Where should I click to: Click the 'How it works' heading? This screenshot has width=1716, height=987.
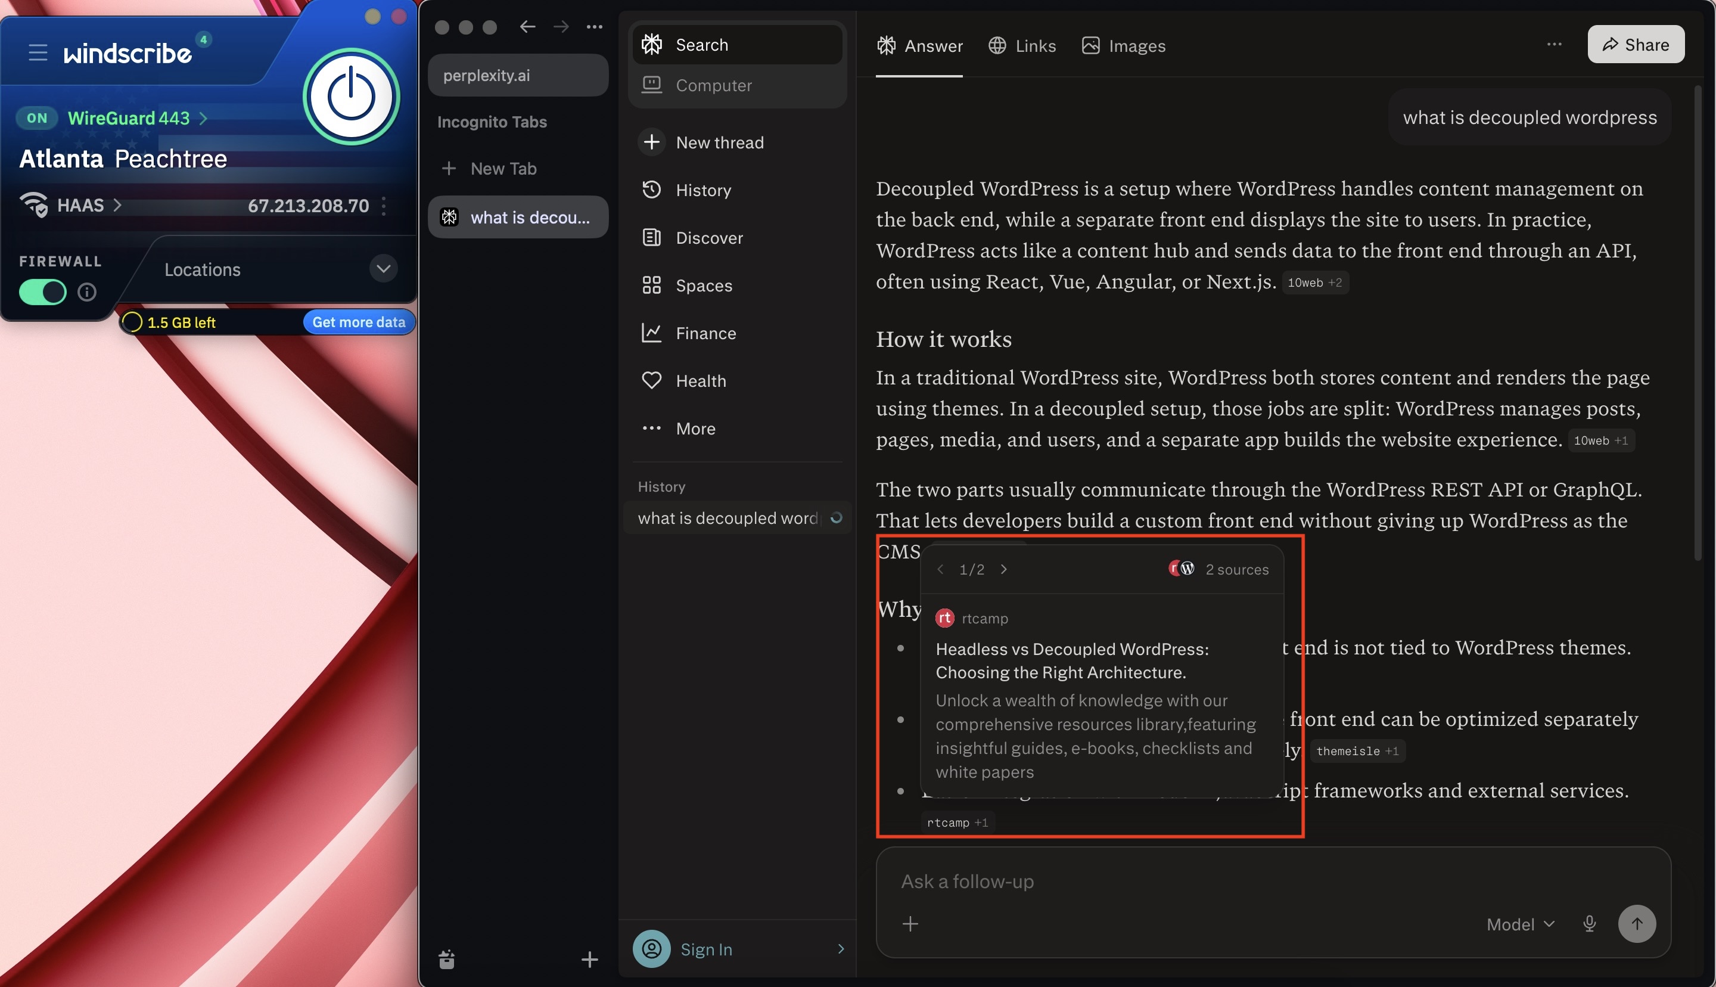[943, 339]
